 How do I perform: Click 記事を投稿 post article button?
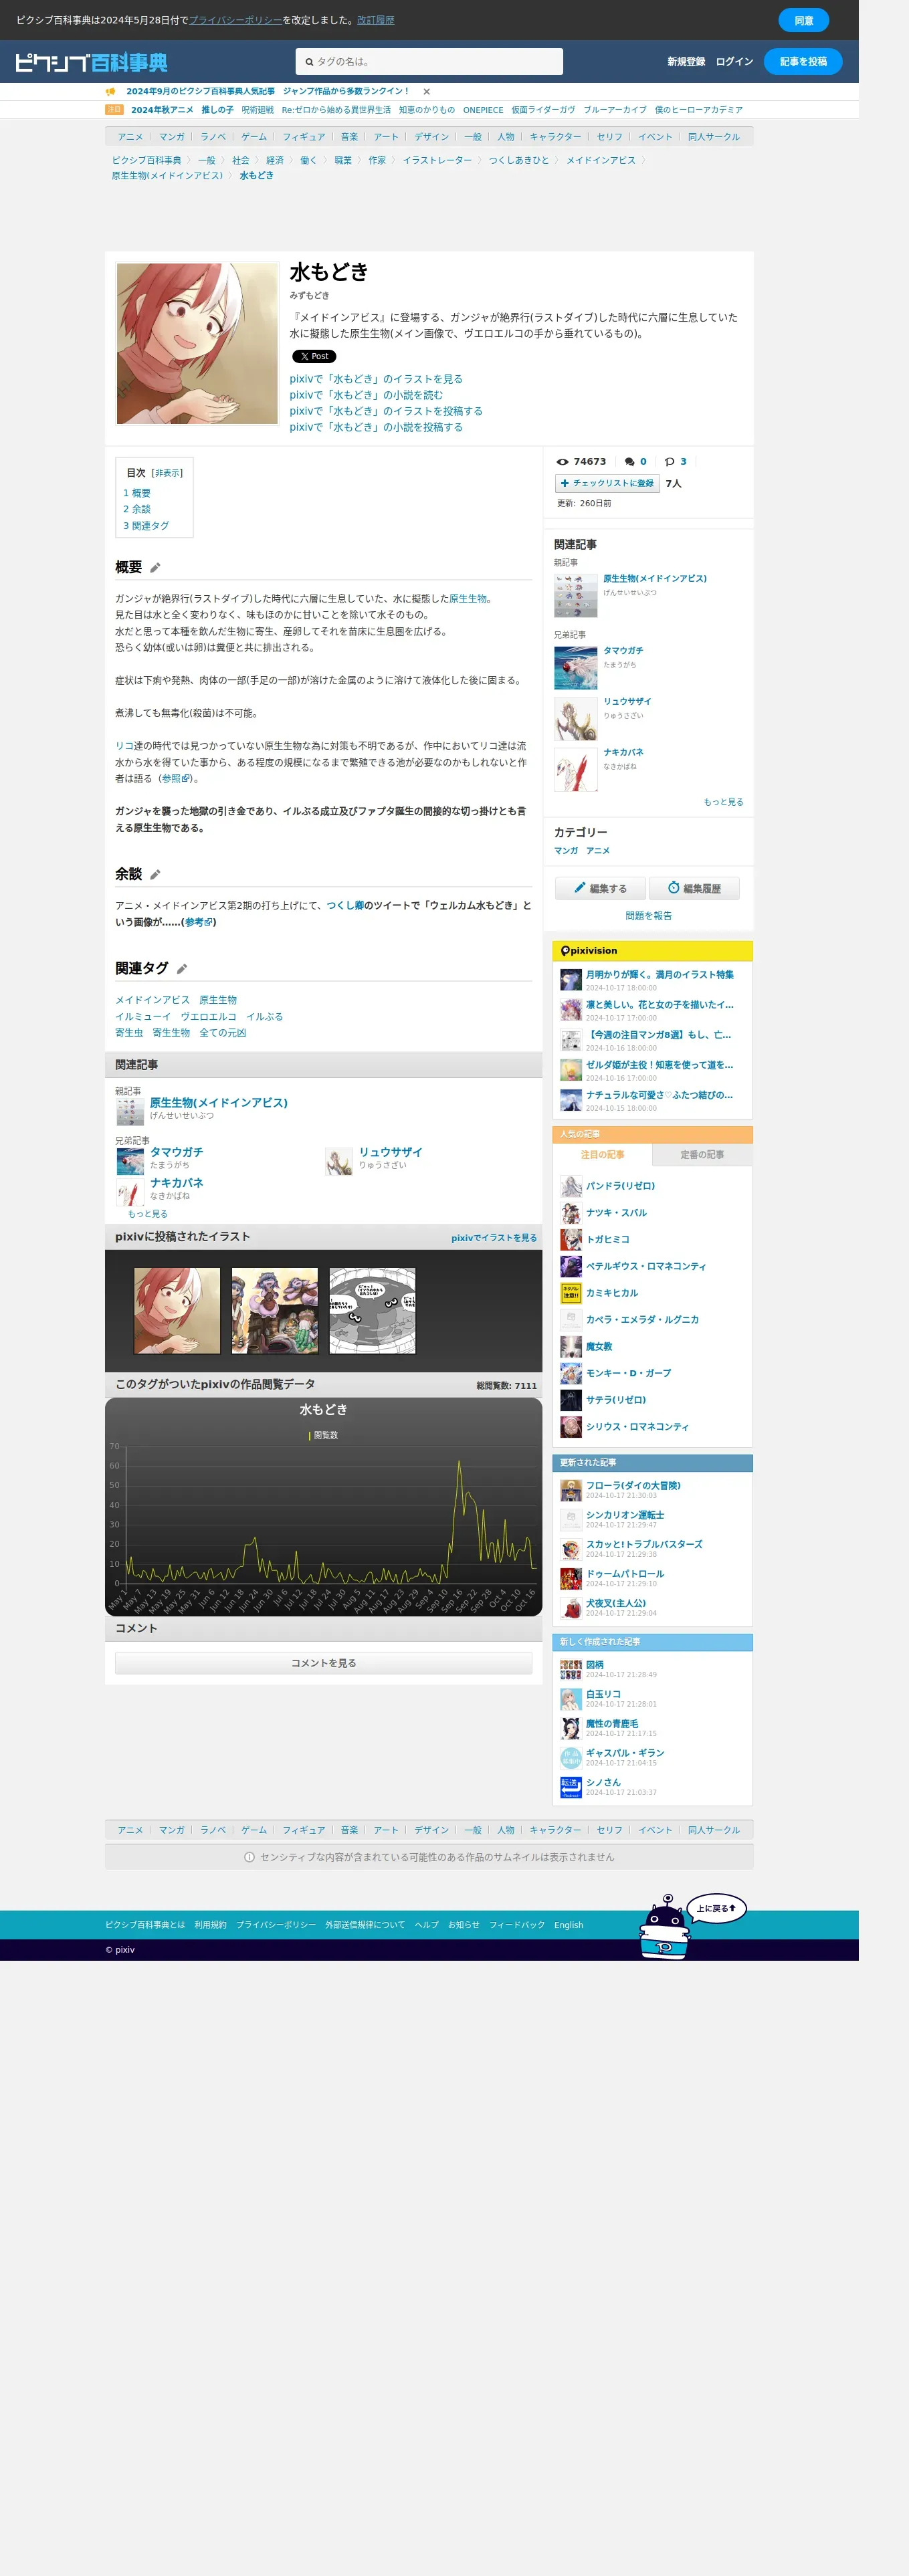803,62
